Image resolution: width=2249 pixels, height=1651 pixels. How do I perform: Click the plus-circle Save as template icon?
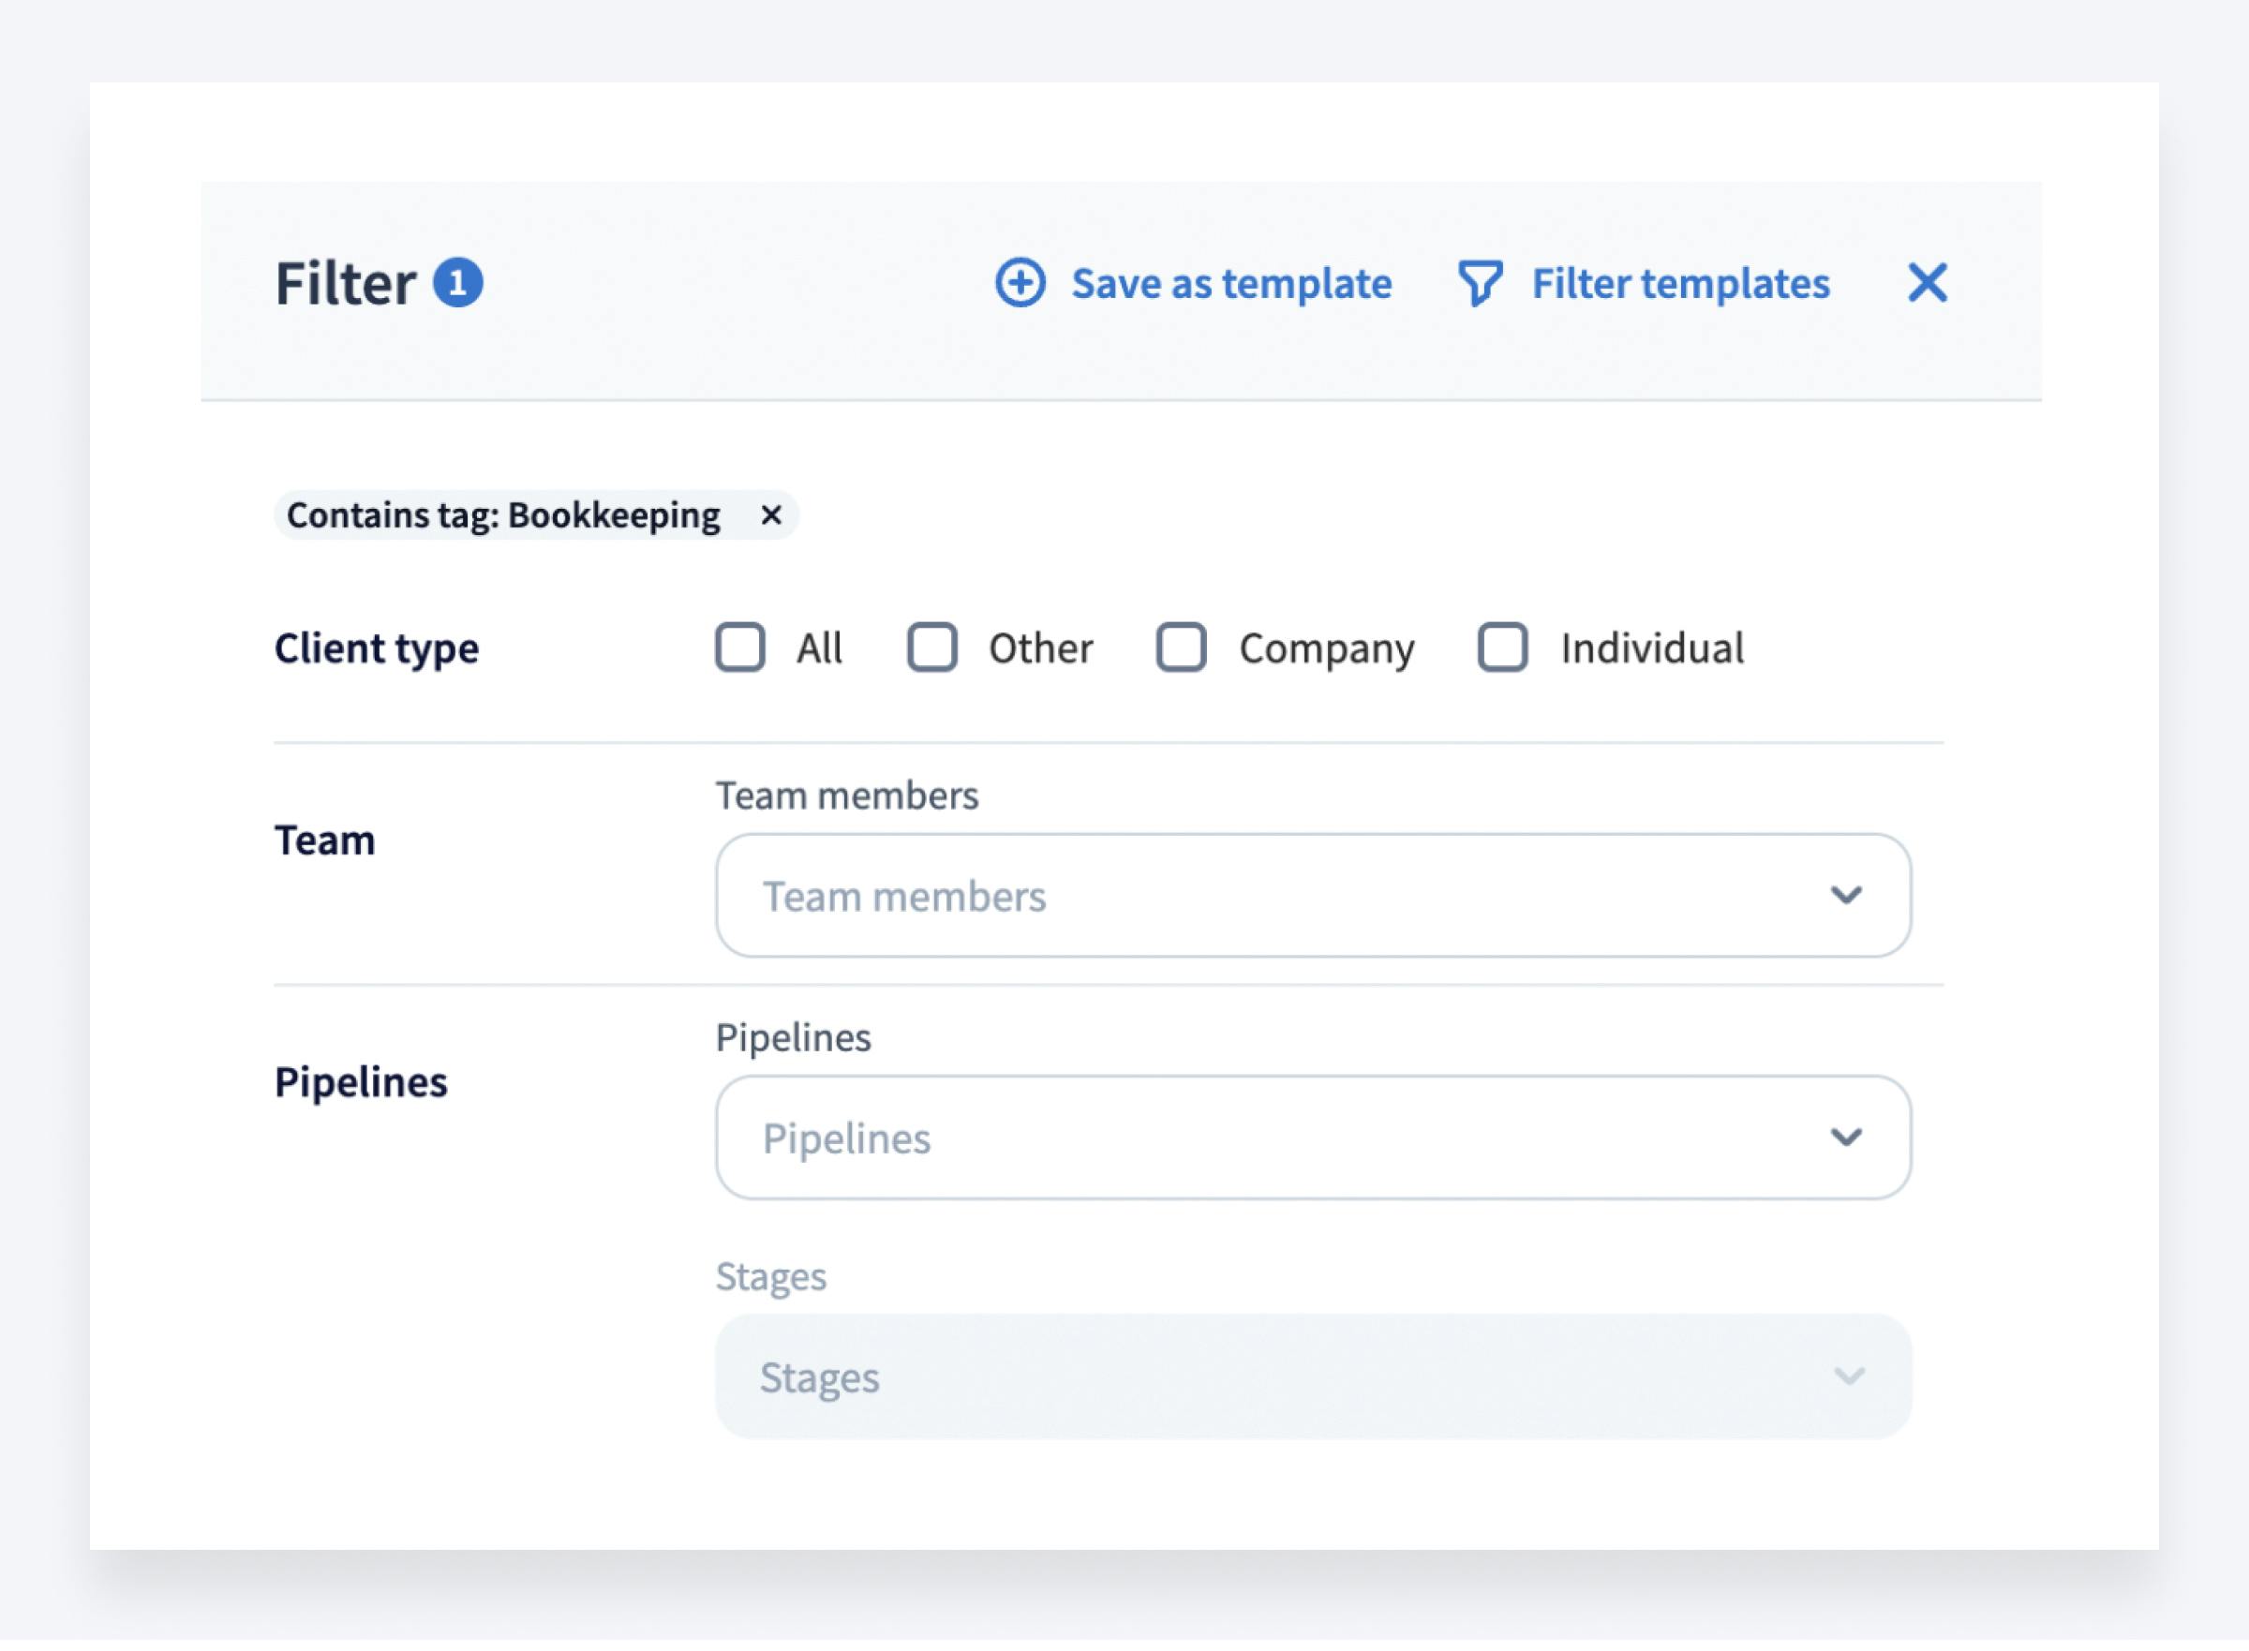[1020, 283]
